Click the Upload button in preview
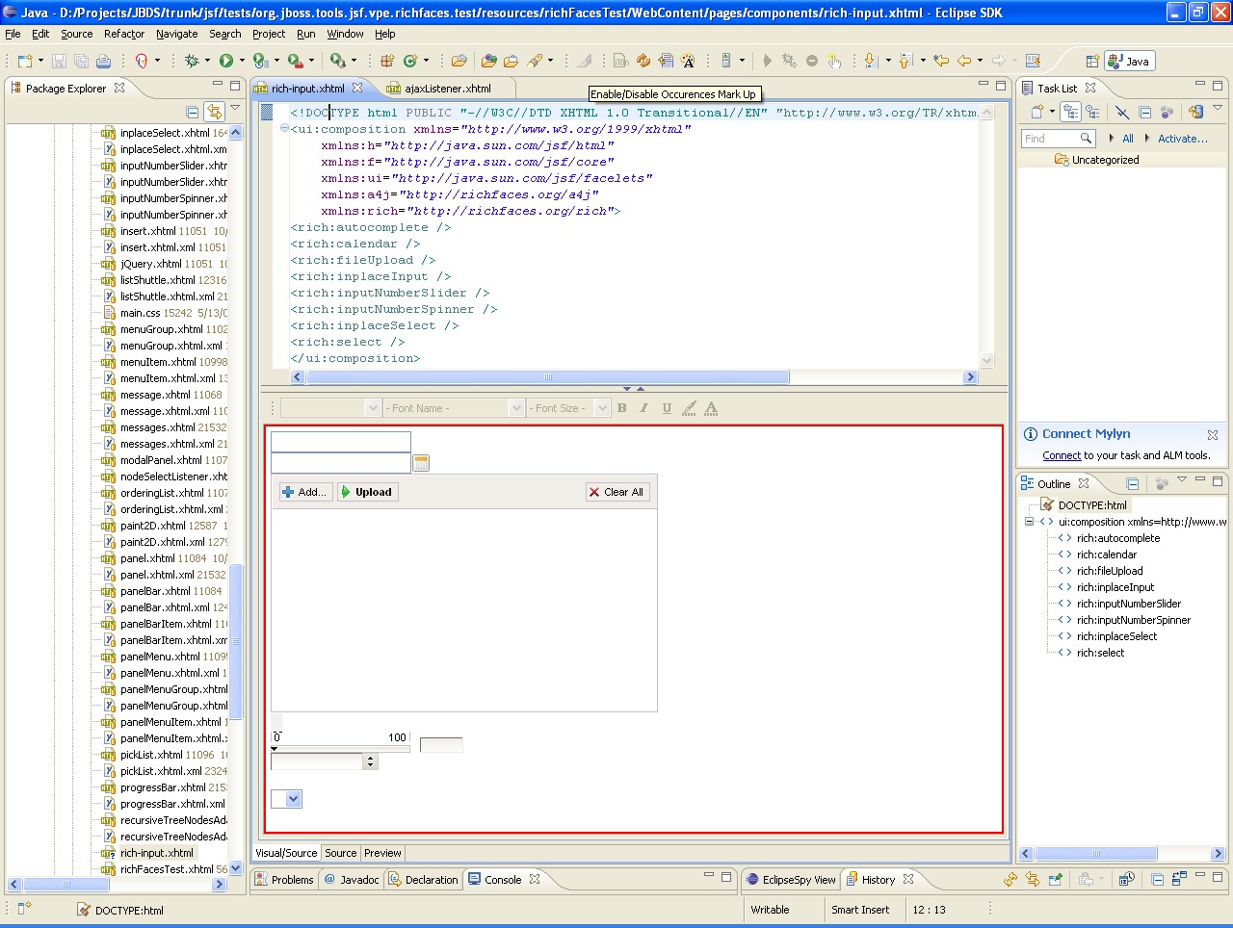 point(367,492)
